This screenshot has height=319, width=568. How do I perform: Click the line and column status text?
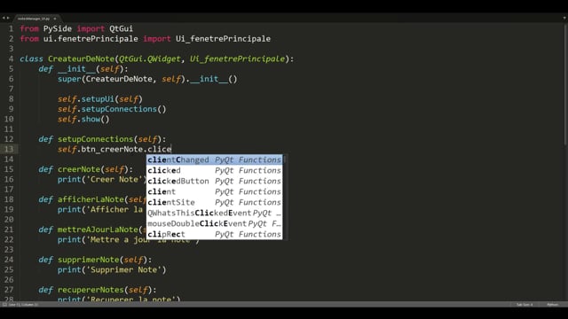coord(23,305)
